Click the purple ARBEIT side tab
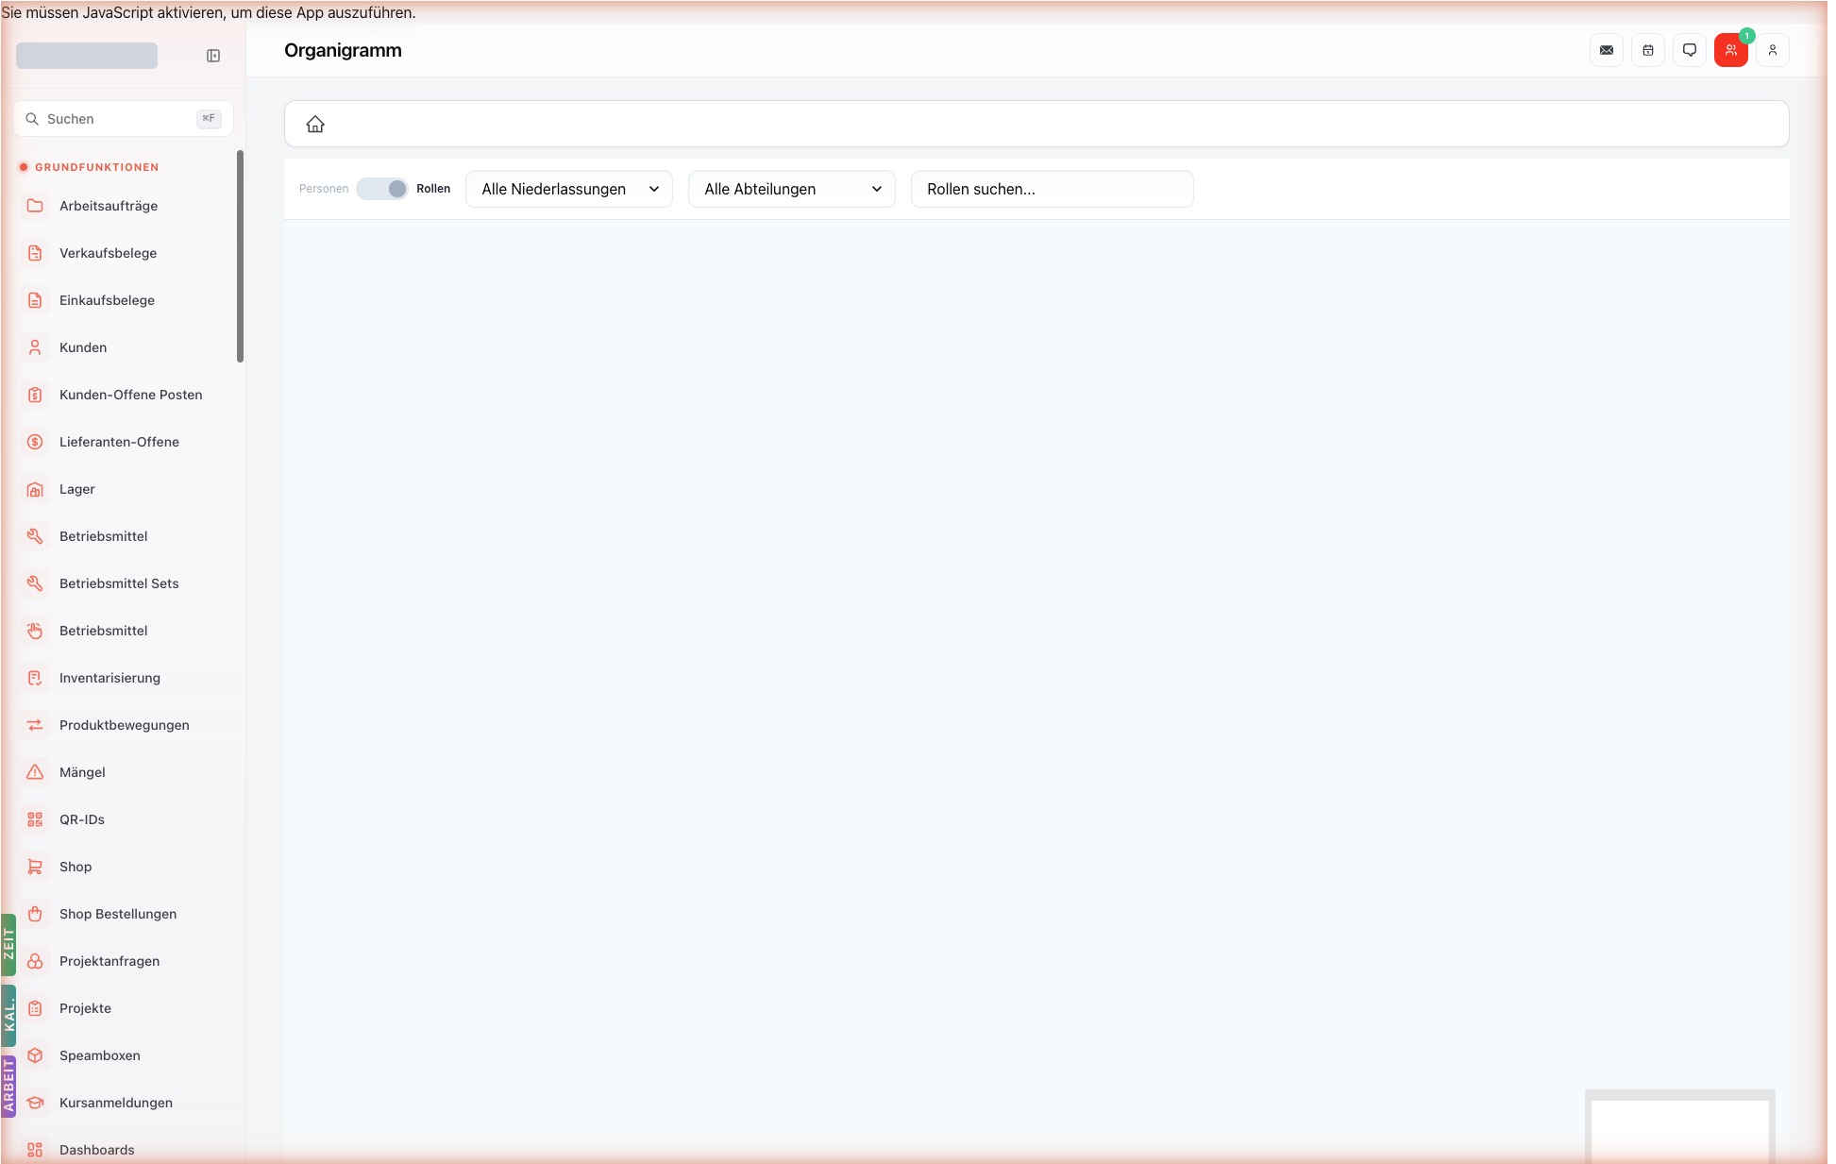 pos(8,1086)
